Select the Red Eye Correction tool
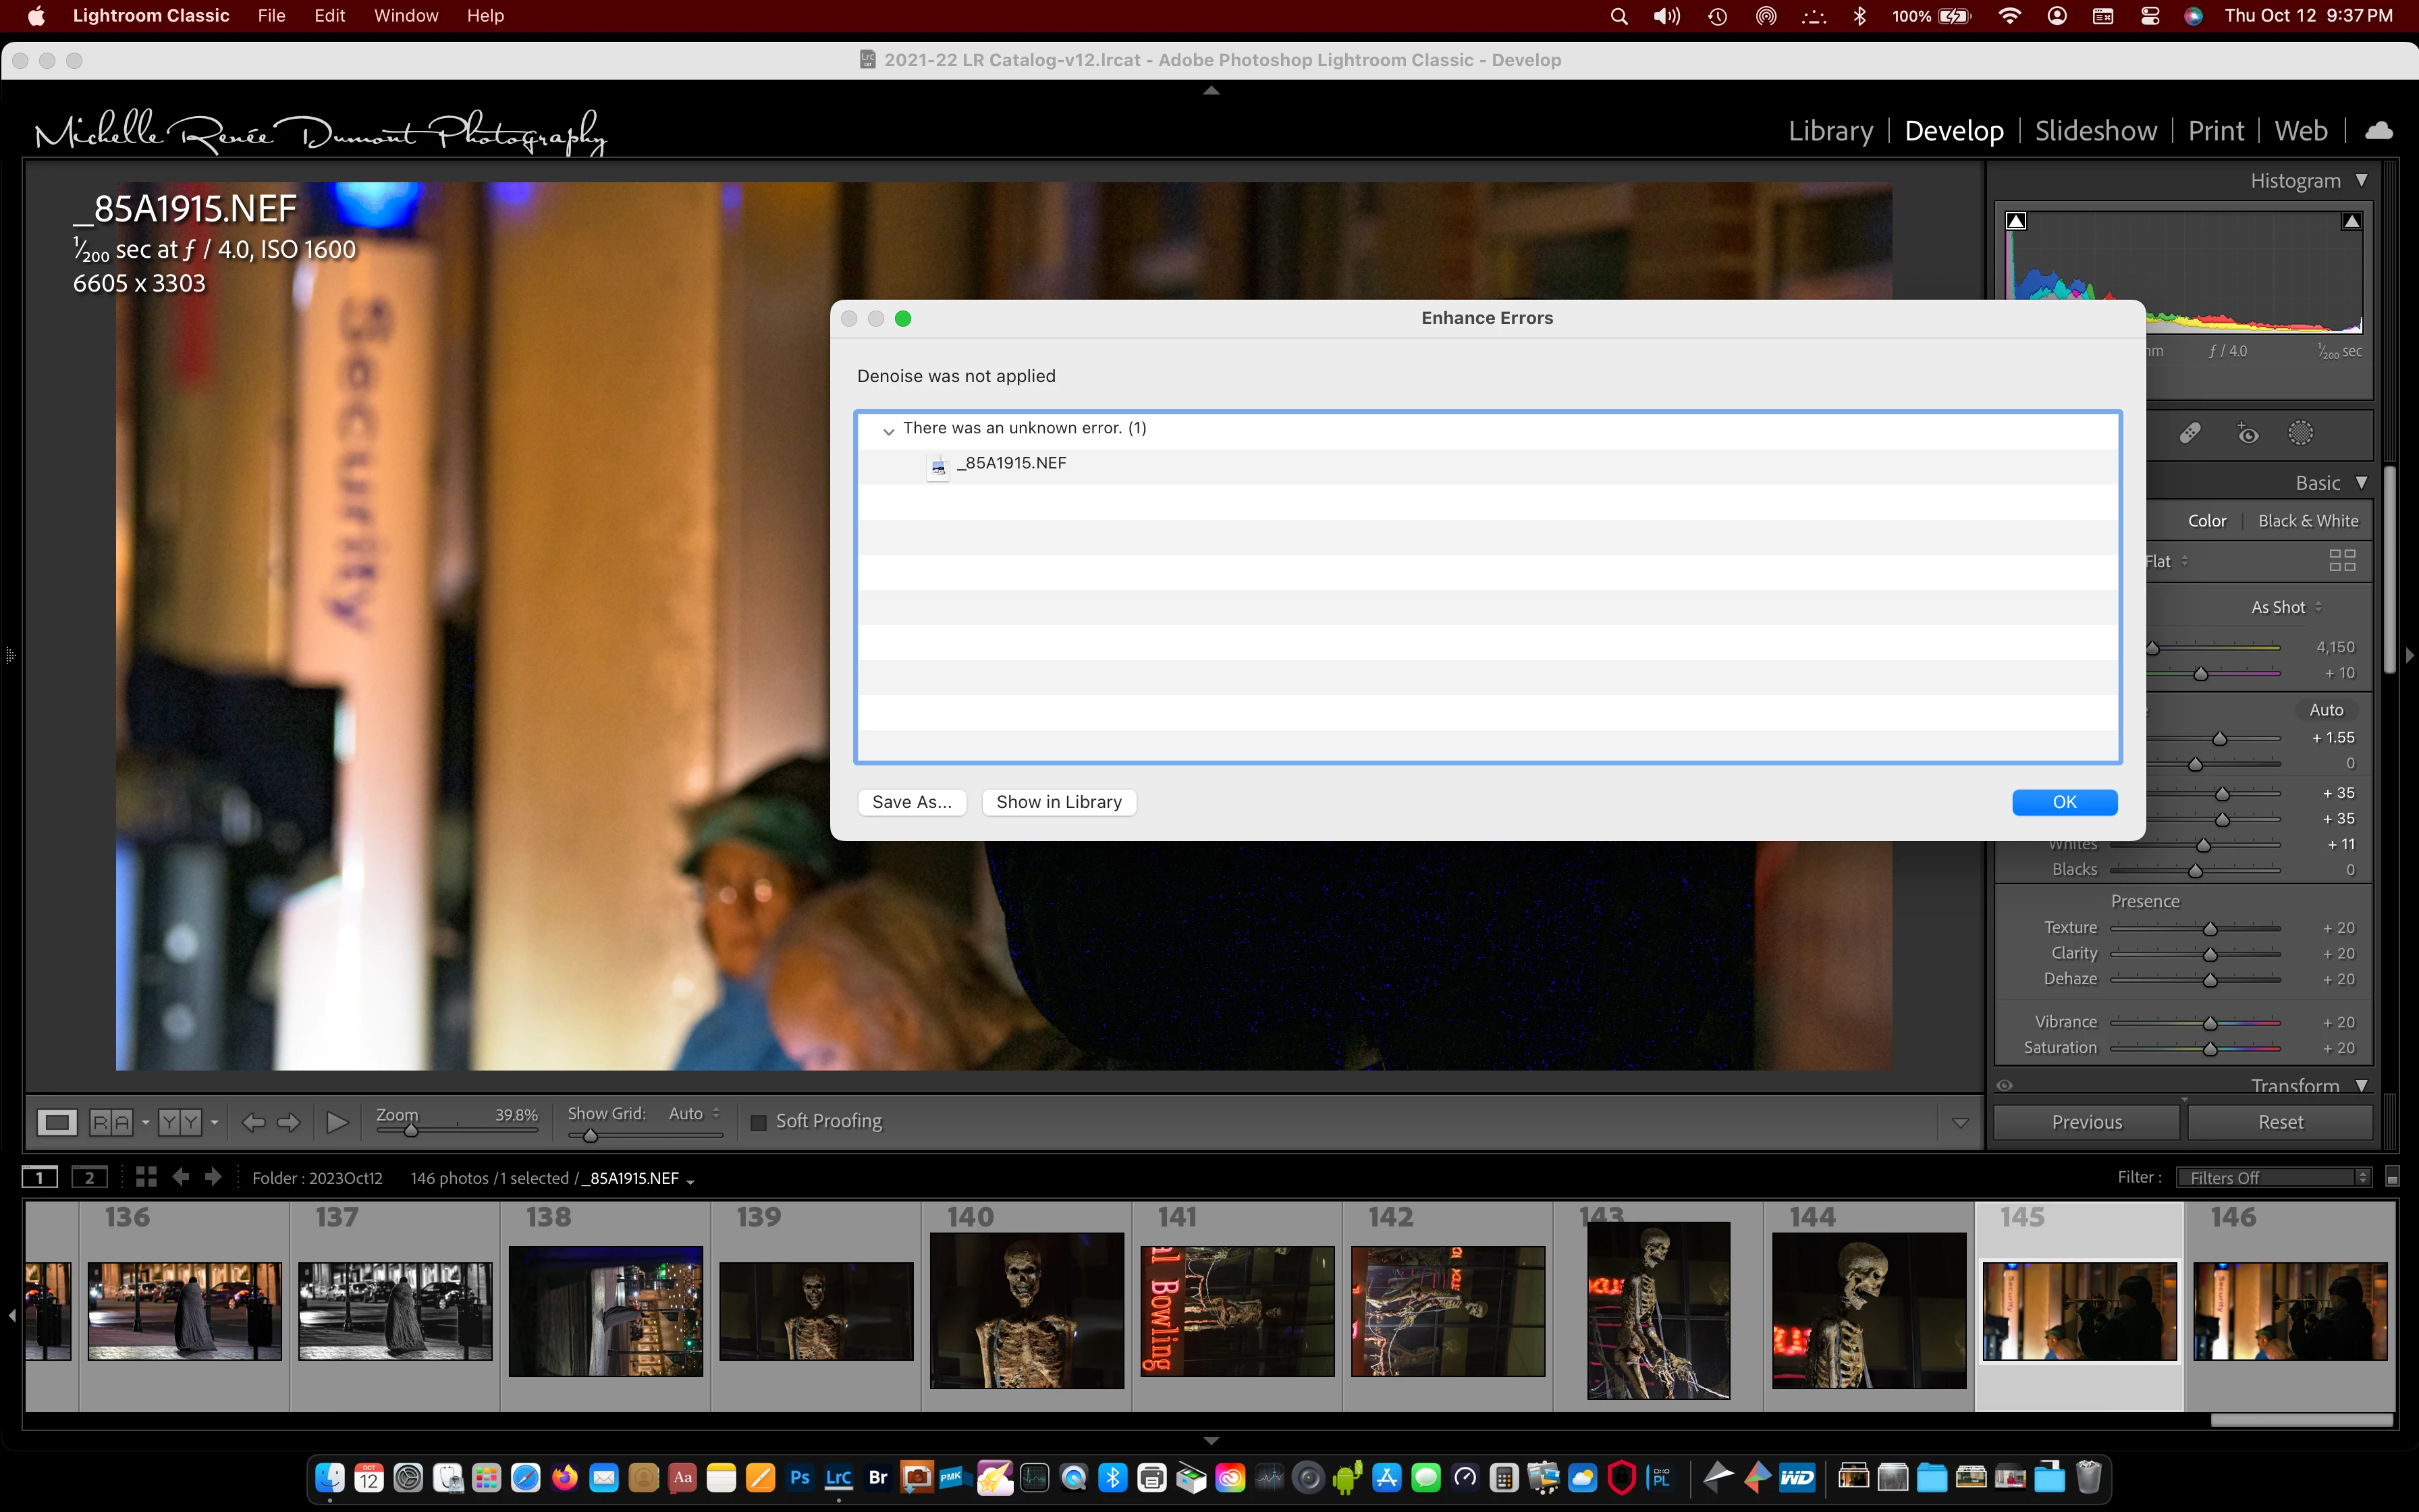2419x1512 pixels. [2247, 433]
